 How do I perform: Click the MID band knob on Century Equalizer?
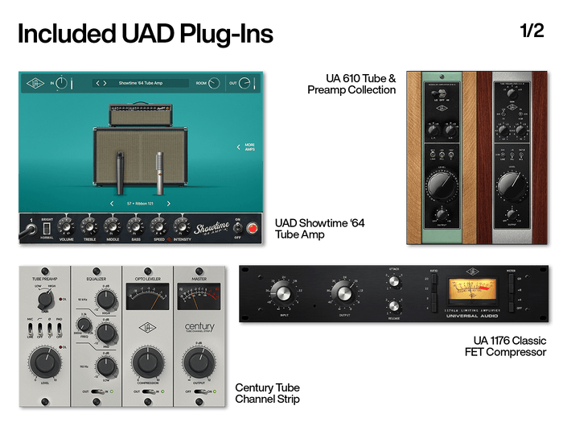click(x=106, y=333)
